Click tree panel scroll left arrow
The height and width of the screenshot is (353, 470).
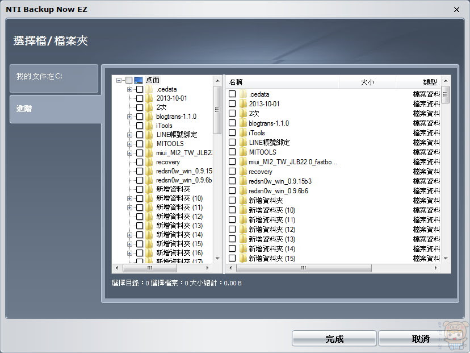pos(117,268)
